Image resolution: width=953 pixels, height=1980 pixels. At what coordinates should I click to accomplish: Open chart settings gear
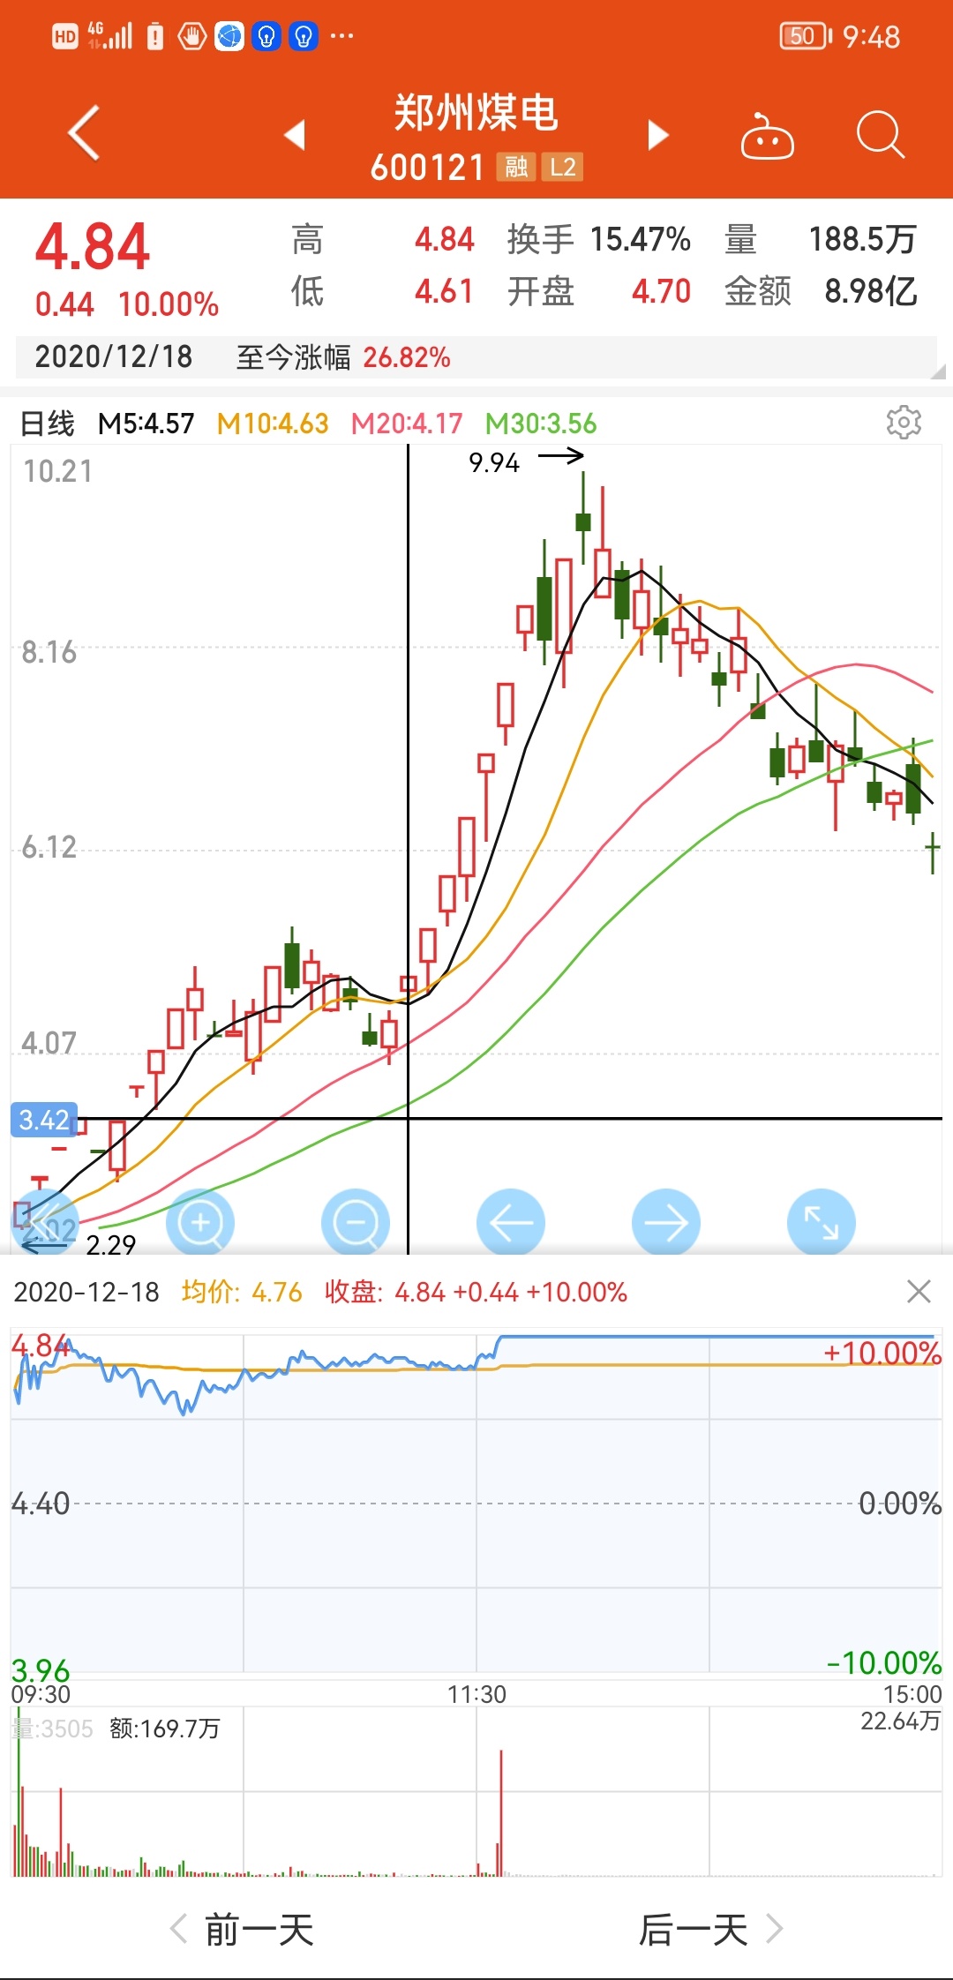click(x=904, y=423)
